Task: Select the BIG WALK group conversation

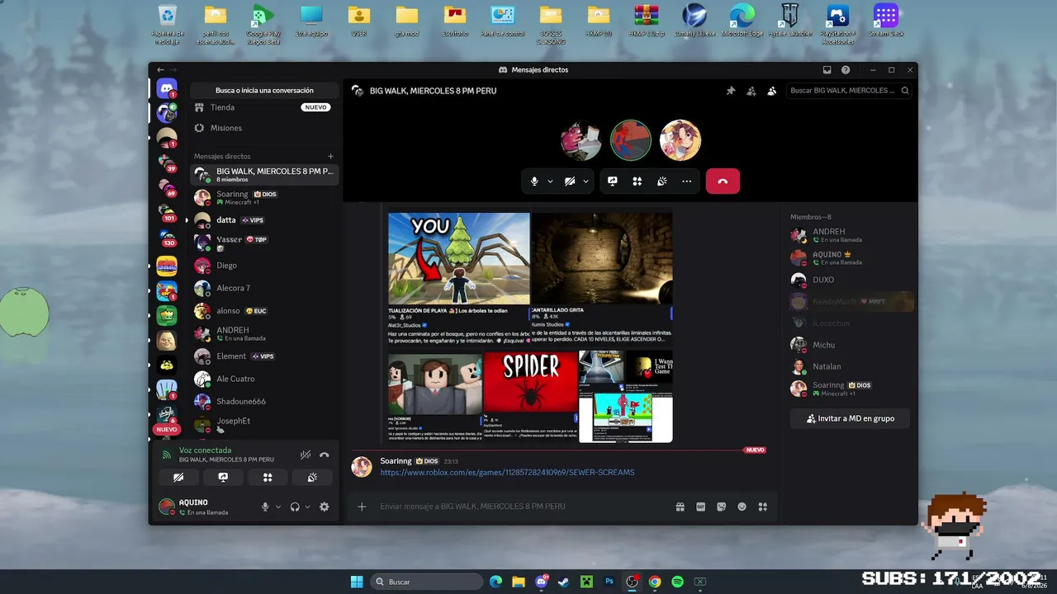Action: (264, 175)
